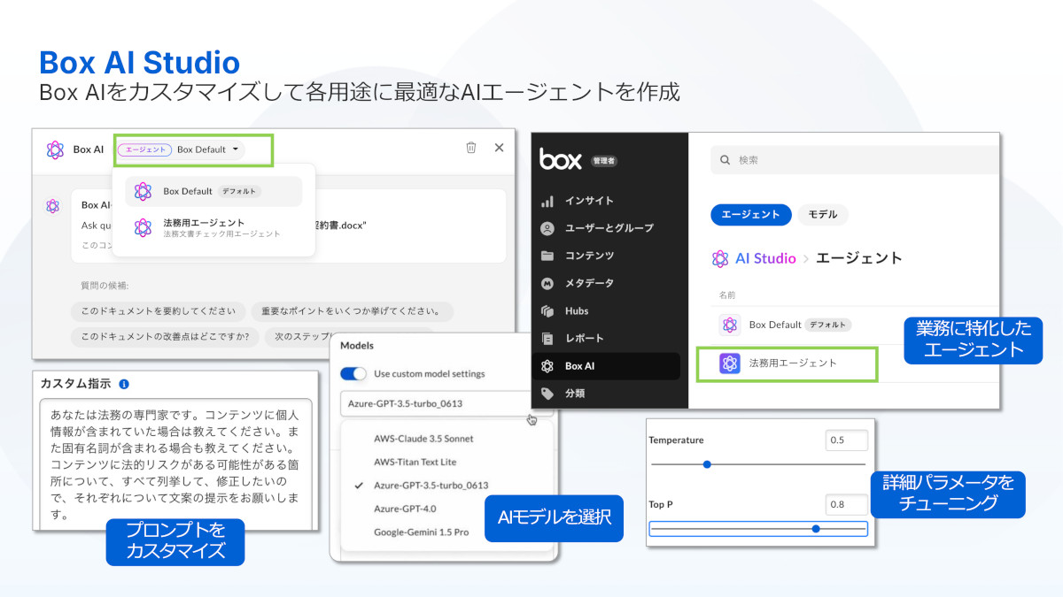Click the Box AI atom icon in sidebar

[x=547, y=366]
